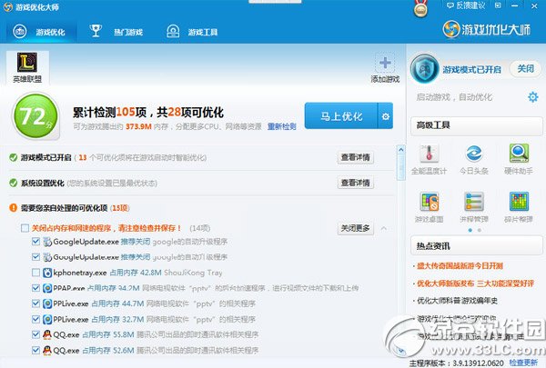The width and height of the screenshot is (546, 368).
Task: Uncheck QQ.exe 55.8M checkbox
Action: [35, 334]
